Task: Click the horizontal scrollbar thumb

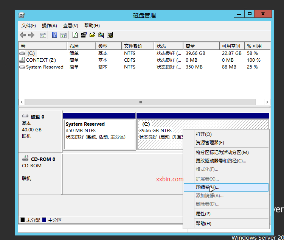Action: tap(140, 102)
